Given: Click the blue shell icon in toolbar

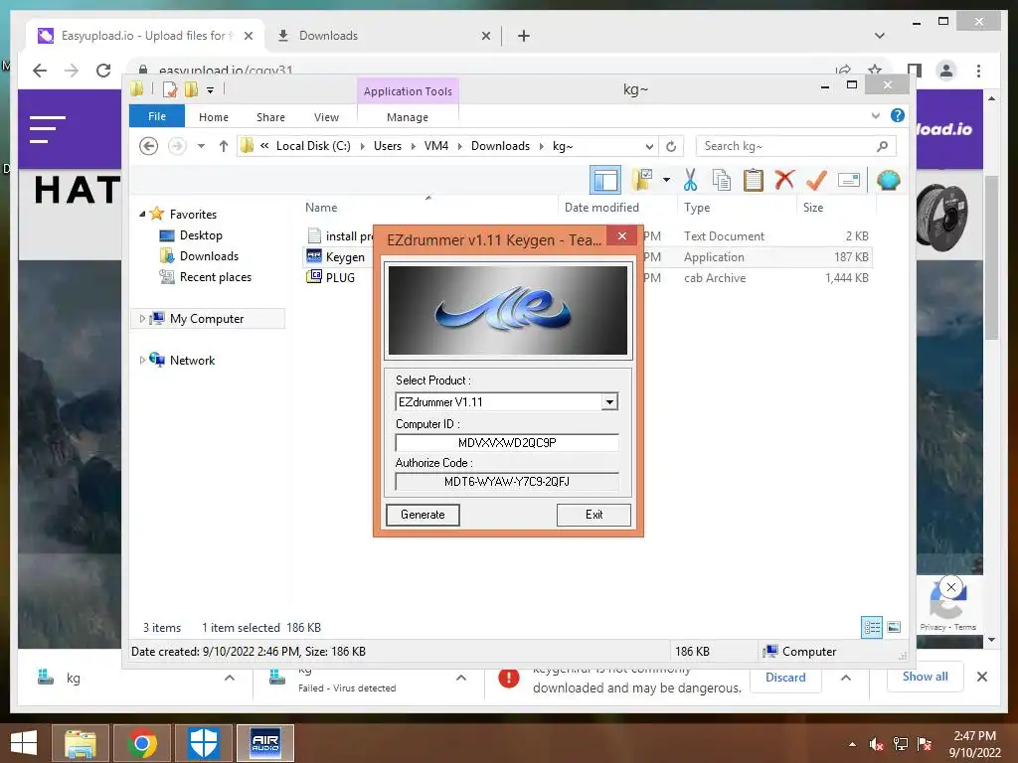Looking at the screenshot, I should pyautogui.click(x=888, y=180).
